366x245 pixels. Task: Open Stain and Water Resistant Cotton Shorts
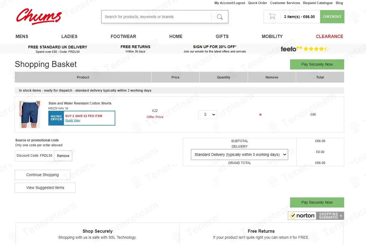(x=80, y=103)
